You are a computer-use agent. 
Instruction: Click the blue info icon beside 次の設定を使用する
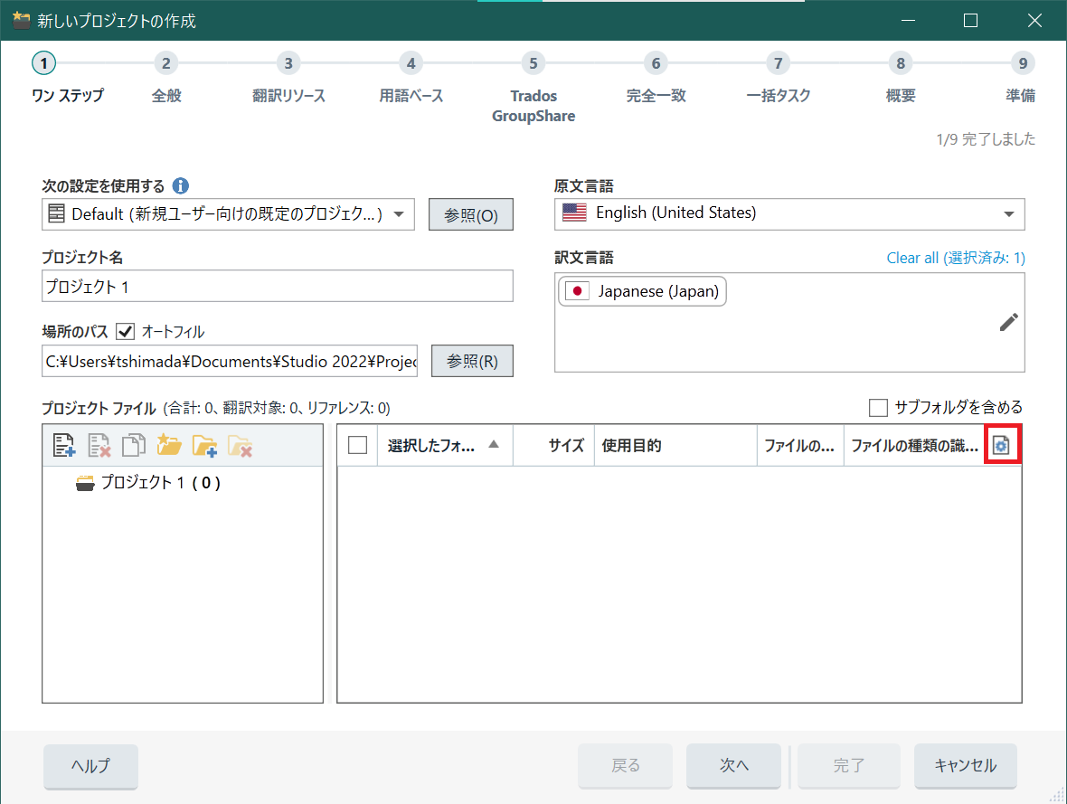pos(180,186)
